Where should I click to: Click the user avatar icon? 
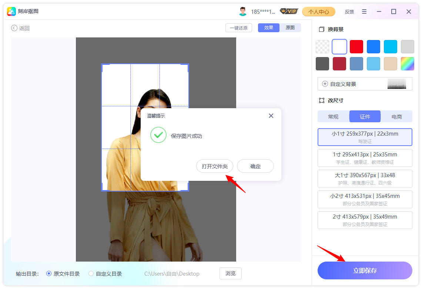point(243,11)
